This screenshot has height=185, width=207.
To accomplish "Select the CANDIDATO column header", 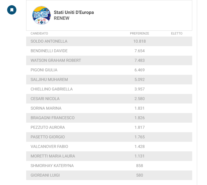I will click(39, 34).
